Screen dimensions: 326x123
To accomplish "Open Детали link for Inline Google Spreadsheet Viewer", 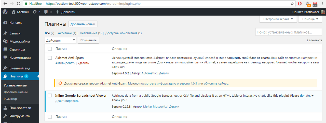I will tap(174, 107).
